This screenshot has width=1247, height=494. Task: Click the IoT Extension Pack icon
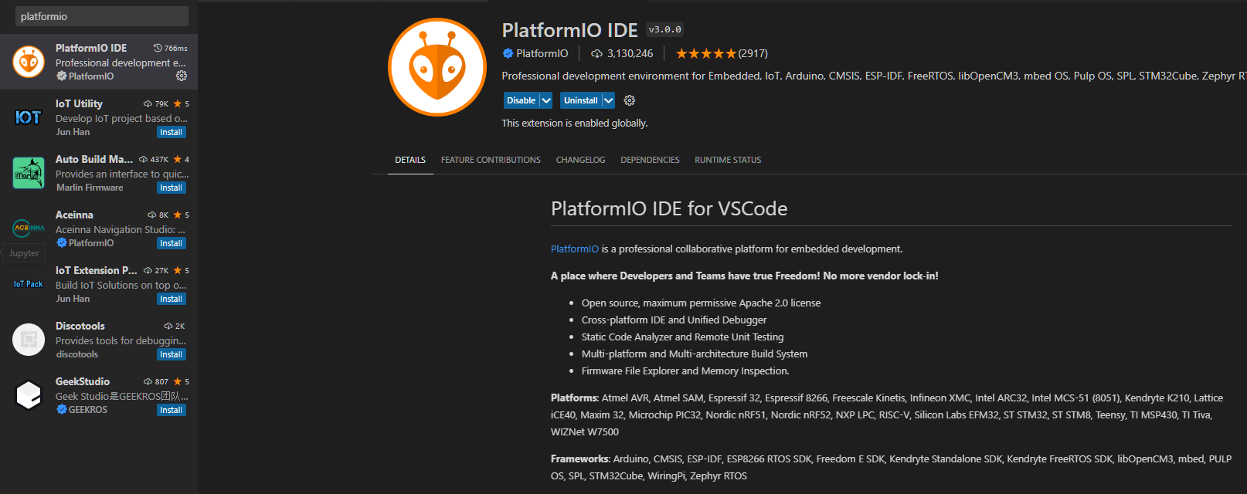click(29, 284)
